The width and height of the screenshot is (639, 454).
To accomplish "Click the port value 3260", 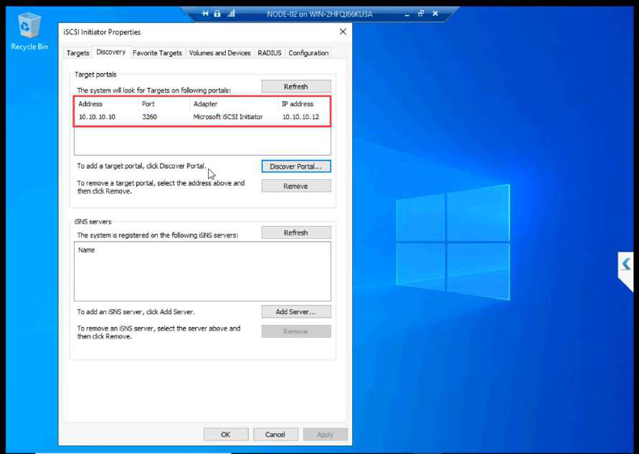I will click(x=150, y=117).
